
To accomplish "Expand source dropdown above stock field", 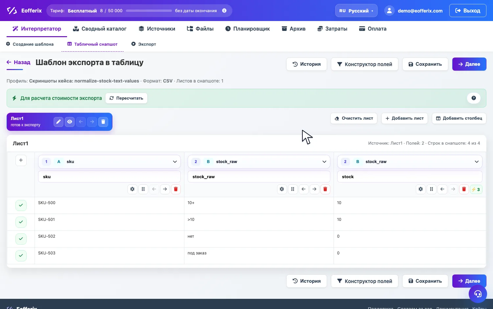I will (410, 161).
